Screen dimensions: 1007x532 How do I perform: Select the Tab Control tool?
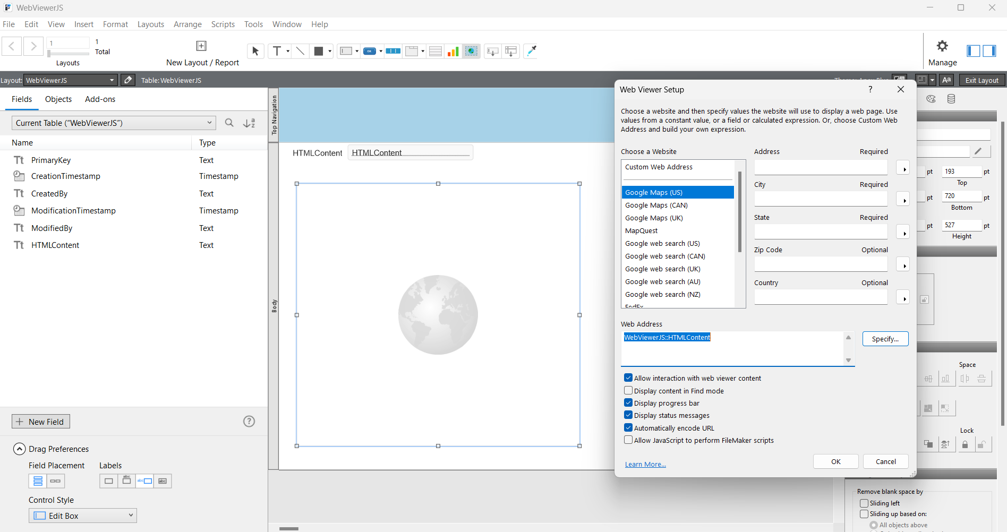pyautogui.click(x=412, y=51)
